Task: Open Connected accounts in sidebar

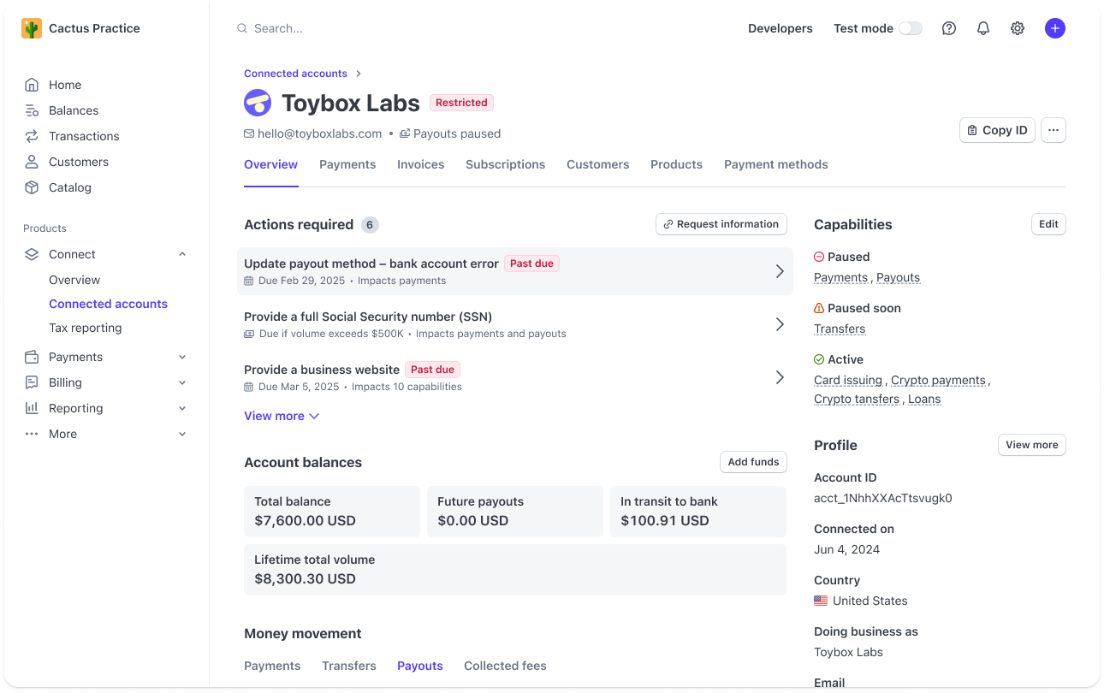Action: pos(108,304)
